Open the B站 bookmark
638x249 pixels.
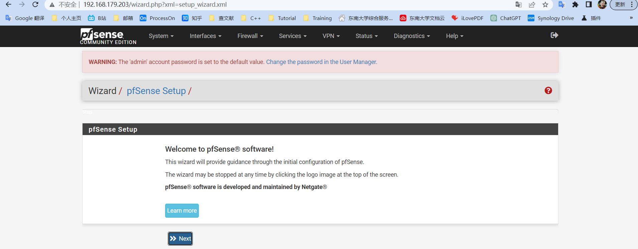97,18
